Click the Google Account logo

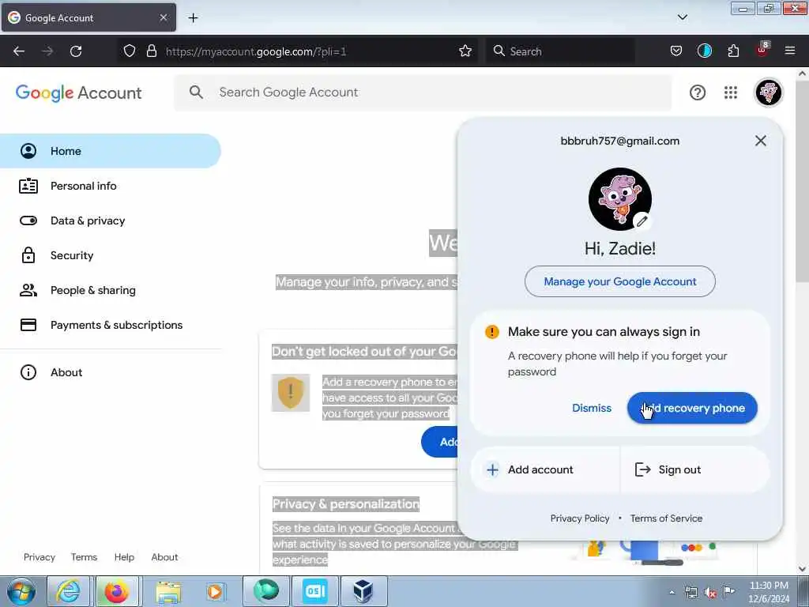point(78,93)
